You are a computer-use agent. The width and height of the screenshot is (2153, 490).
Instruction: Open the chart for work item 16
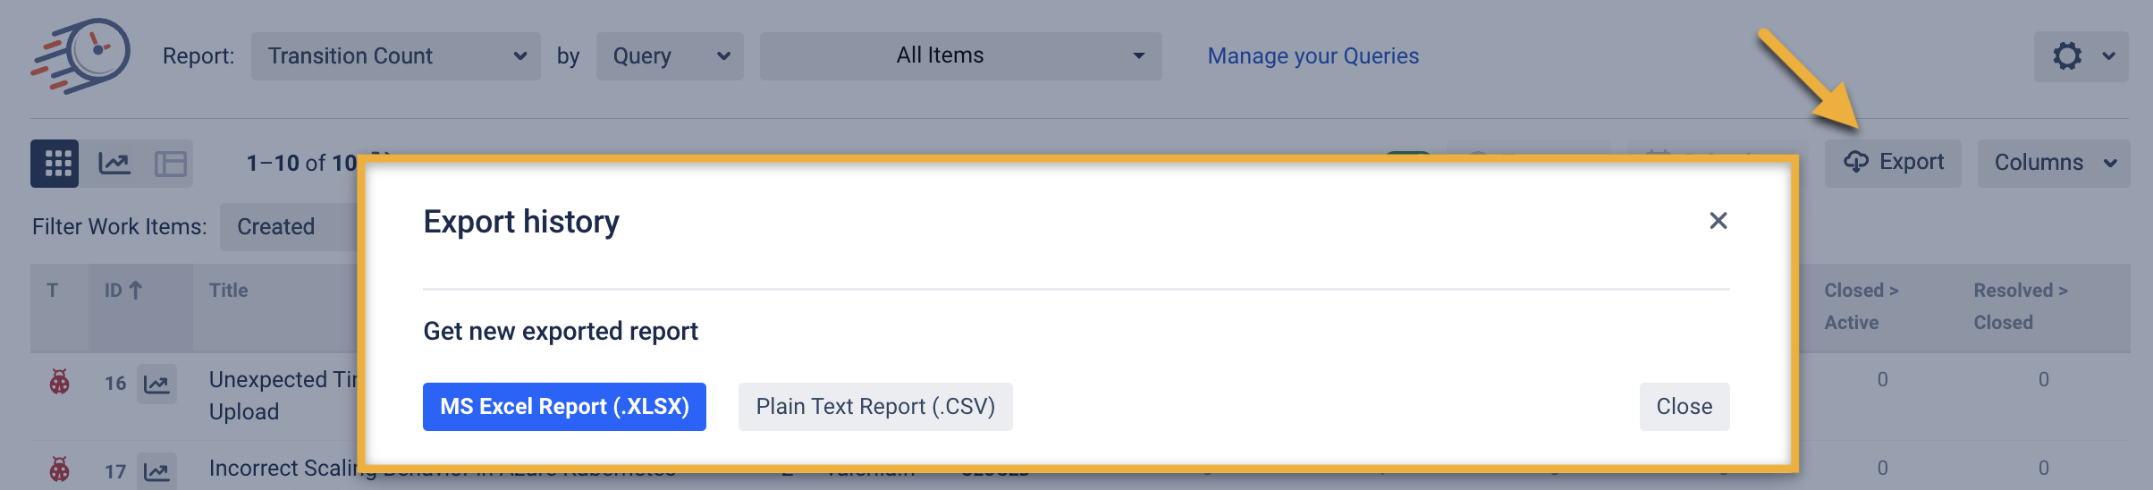156,384
